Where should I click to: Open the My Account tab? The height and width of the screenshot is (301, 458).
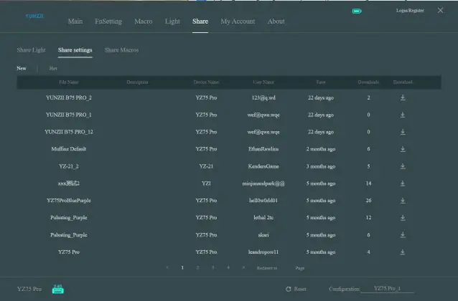[x=238, y=21]
